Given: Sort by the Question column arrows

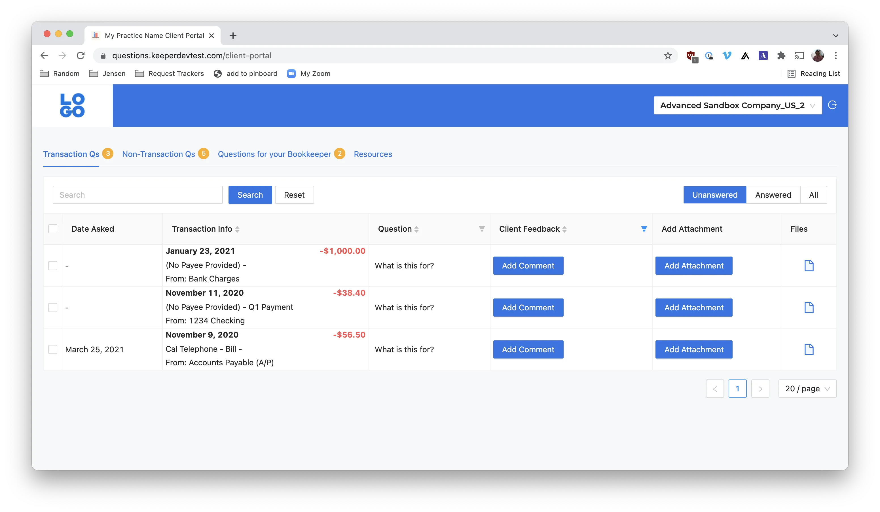Looking at the screenshot, I should tap(416, 229).
